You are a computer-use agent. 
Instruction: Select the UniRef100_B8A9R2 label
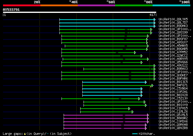[173, 118]
